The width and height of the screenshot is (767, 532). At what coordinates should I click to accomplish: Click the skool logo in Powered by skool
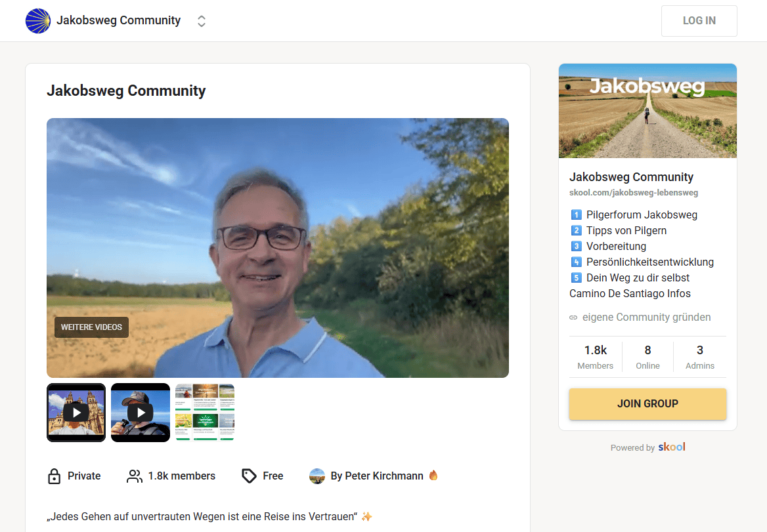pyautogui.click(x=672, y=447)
